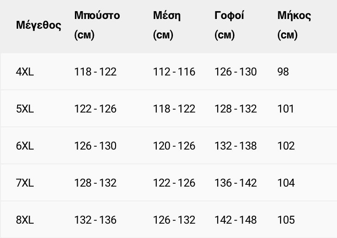Click the 5XL size label
Viewport: 337px width, 238px height.
point(25,109)
